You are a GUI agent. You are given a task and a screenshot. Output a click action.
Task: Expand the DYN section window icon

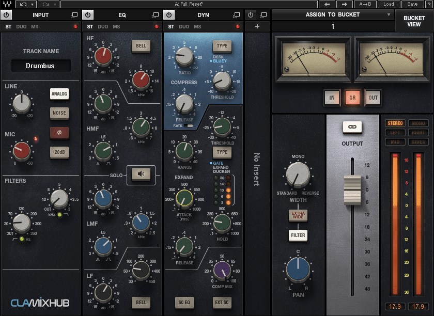tap(237, 15)
